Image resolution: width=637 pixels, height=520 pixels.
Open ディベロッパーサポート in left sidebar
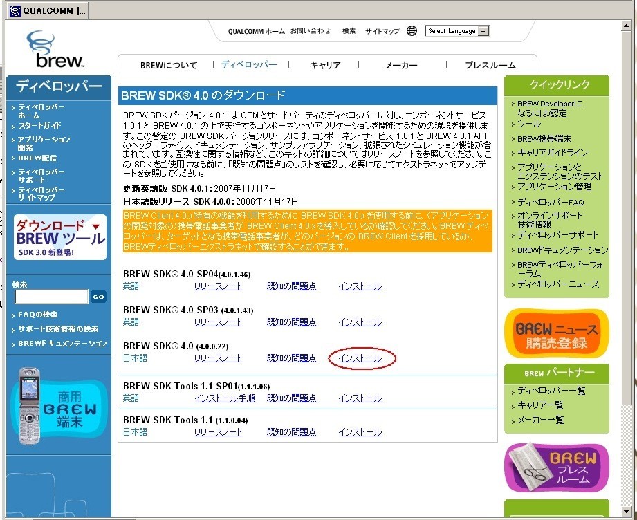click(41, 176)
